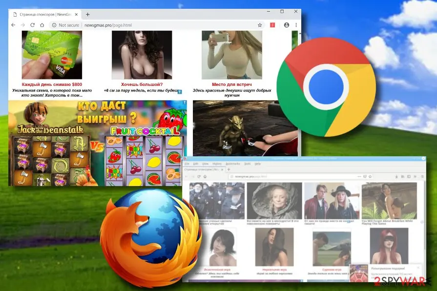Open Chrome's three-dot menu
The image size is (437, 291).
click(296, 25)
